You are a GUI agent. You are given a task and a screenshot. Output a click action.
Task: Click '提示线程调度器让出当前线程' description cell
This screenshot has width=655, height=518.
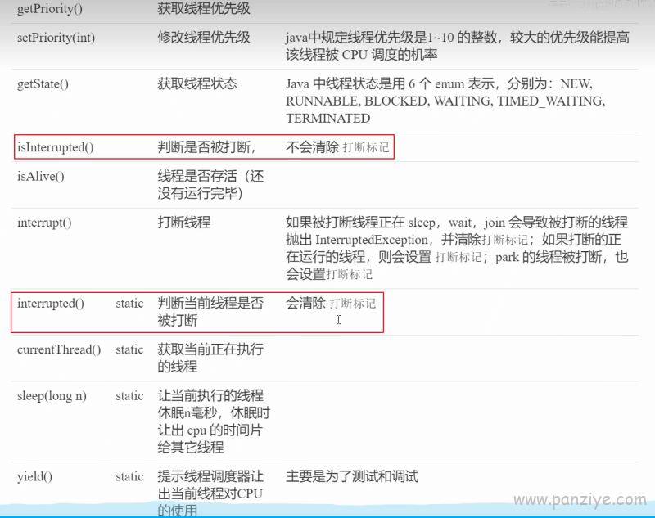tap(210, 493)
